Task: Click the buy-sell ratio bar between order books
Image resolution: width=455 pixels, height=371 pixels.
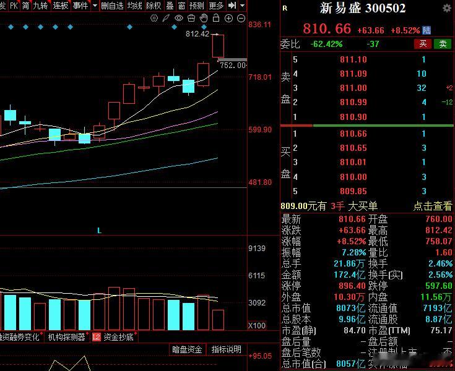Action: click(366, 126)
